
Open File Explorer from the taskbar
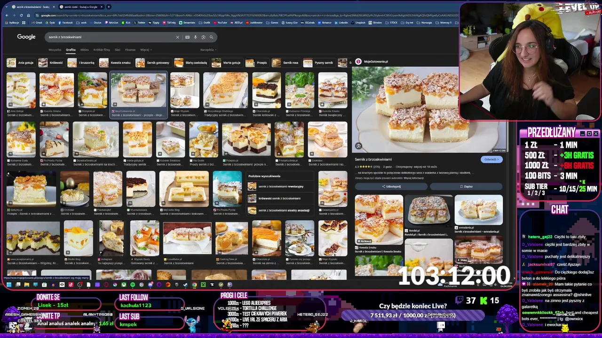[26, 284]
